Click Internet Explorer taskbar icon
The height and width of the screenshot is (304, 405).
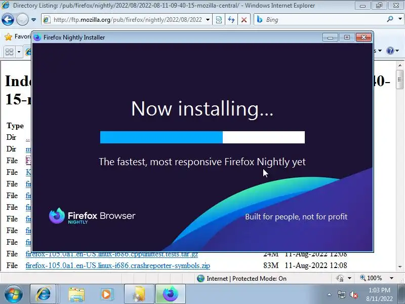click(43, 294)
